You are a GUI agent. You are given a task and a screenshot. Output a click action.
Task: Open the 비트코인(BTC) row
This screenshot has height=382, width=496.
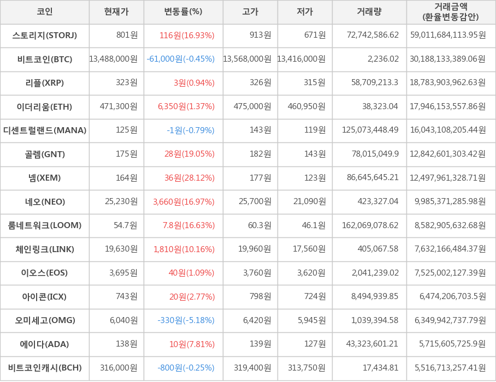pos(45,59)
